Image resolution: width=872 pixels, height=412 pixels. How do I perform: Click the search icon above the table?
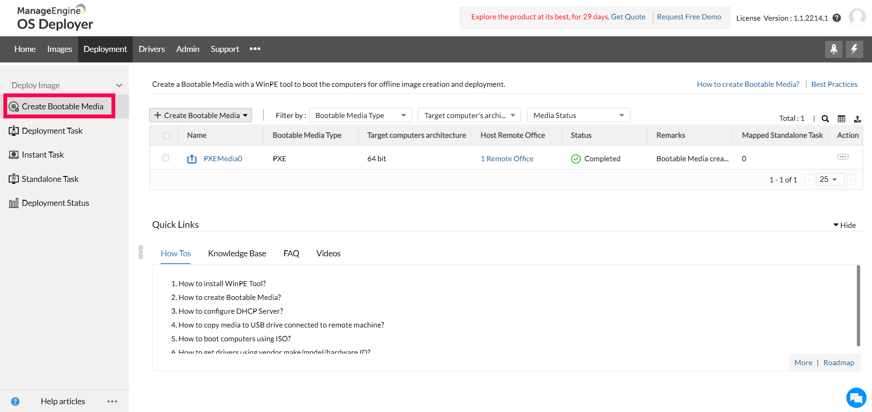click(825, 119)
